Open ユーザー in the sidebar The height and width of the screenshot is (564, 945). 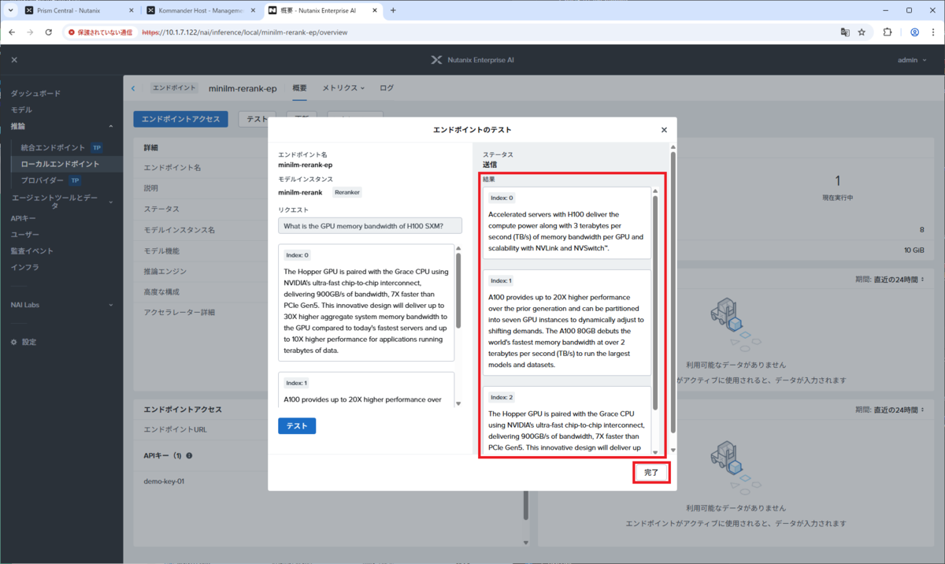pos(24,235)
